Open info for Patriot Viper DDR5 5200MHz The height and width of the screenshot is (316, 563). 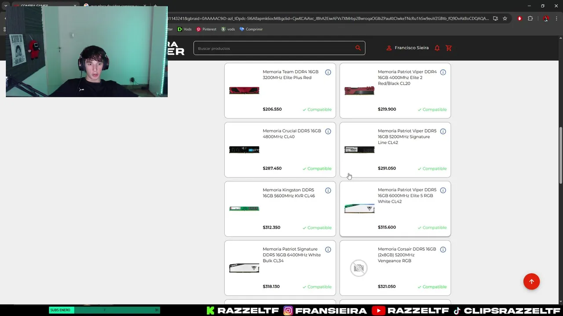(443, 131)
